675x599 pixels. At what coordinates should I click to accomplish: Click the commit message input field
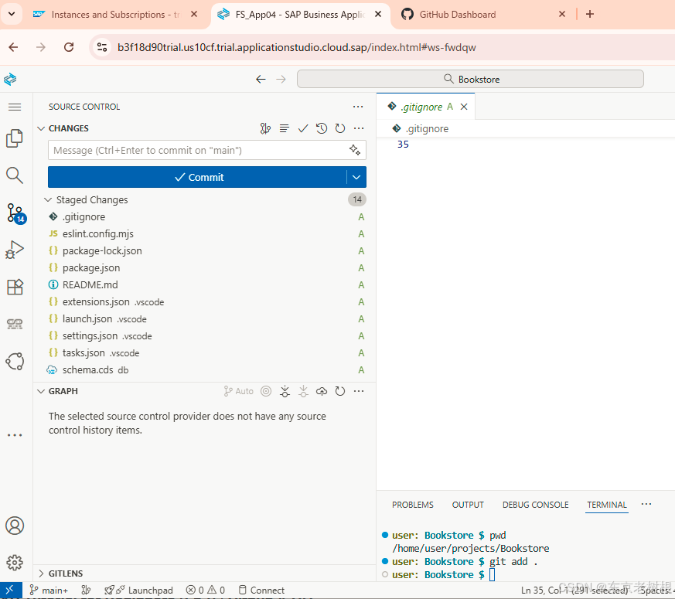click(207, 150)
